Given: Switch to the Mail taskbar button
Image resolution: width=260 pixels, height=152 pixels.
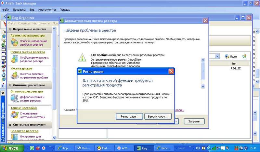Looking at the screenshot, I should coord(104,148).
